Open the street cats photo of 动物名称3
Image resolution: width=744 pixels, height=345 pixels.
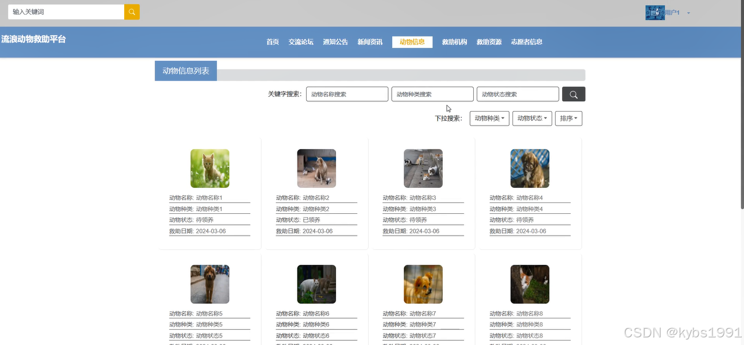(x=423, y=169)
